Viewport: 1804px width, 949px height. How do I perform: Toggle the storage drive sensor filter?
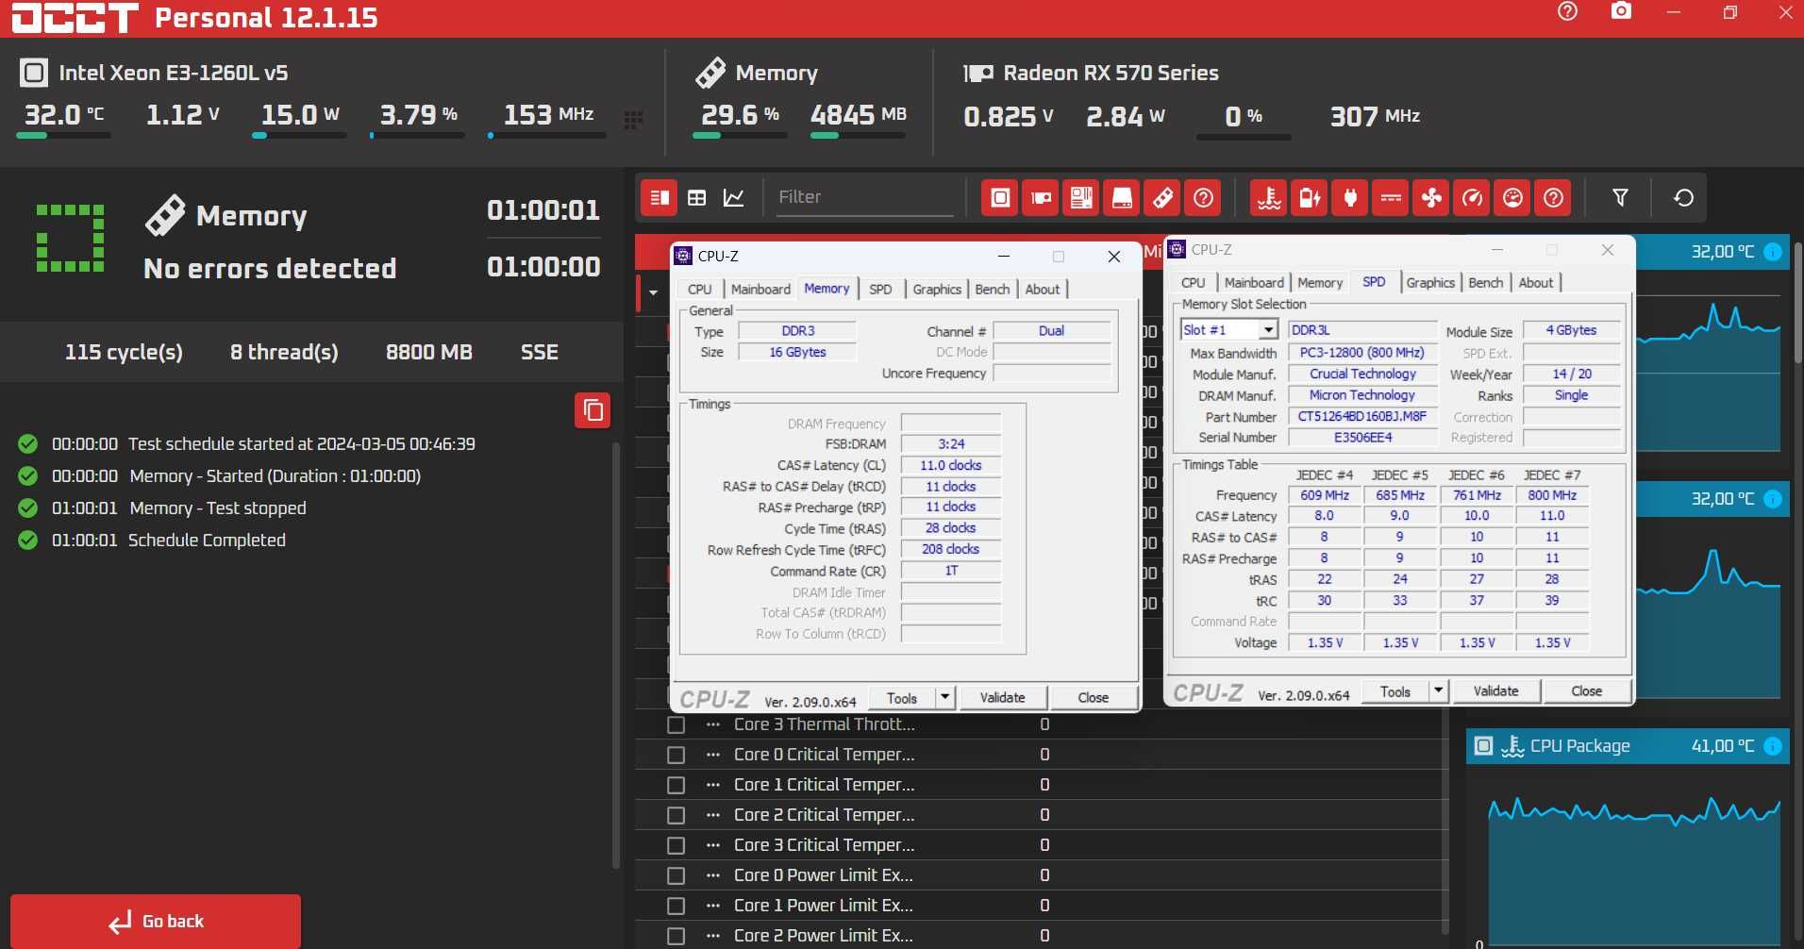1122,197
